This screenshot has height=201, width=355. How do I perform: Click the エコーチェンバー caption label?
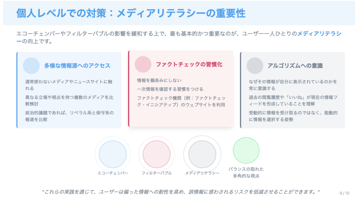pyautogui.click(x=113, y=173)
